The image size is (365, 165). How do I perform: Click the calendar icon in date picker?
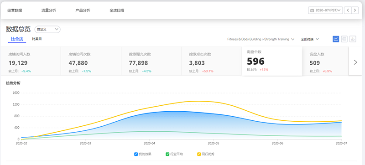[x=312, y=10]
